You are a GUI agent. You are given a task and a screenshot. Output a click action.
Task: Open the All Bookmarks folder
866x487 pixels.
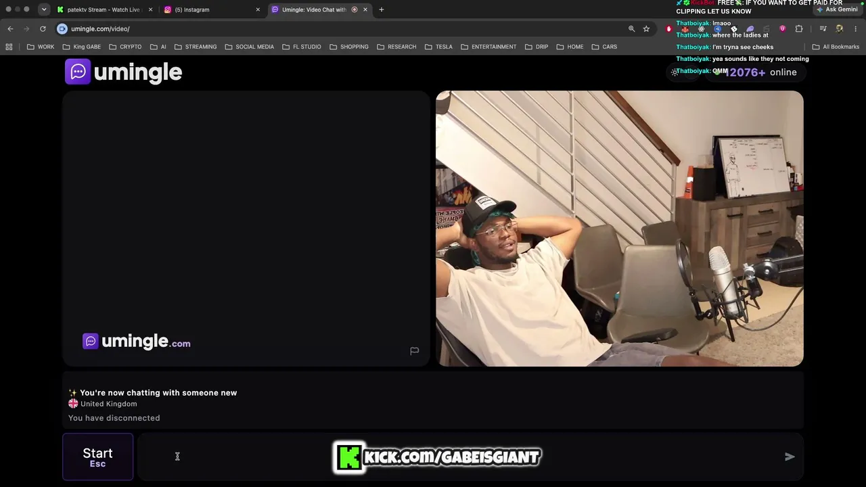(x=836, y=47)
